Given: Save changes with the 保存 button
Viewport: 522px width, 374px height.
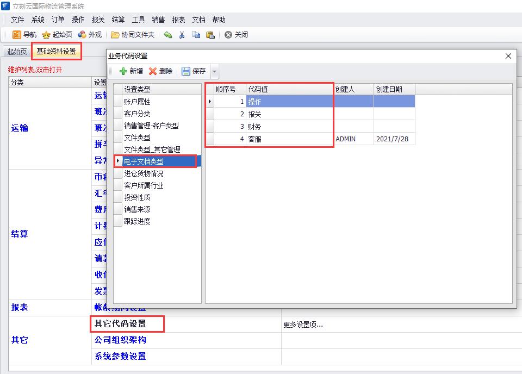Looking at the screenshot, I should [x=194, y=71].
